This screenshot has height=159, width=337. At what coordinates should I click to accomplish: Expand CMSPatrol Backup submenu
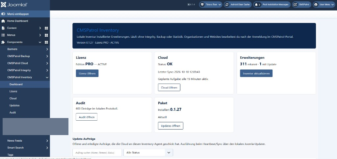47,56
